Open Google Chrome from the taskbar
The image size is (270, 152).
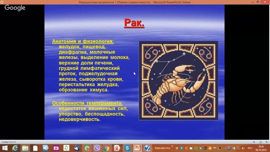(x=107, y=148)
